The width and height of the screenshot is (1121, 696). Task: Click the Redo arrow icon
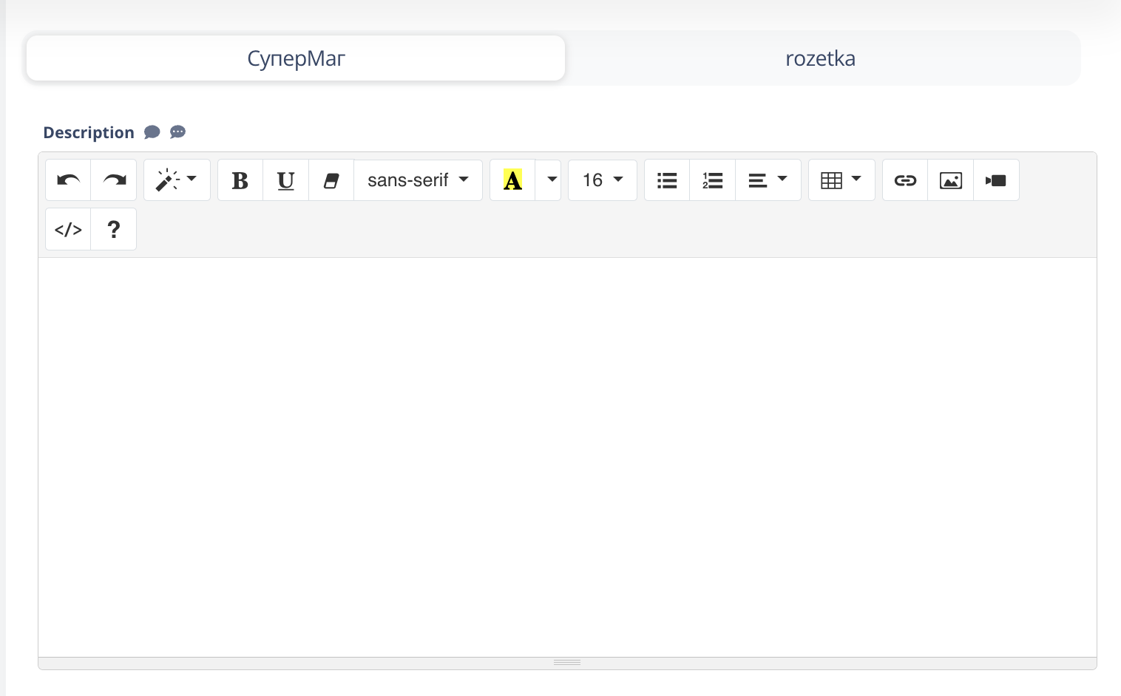pyautogui.click(x=114, y=180)
